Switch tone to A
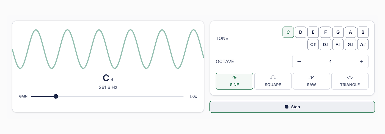The height and width of the screenshot is (134, 385). pyautogui.click(x=350, y=32)
